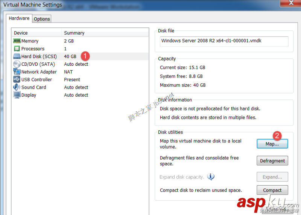
Task: Click the Auto detect summary for CD/DVD
Action: [x=76, y=64]
